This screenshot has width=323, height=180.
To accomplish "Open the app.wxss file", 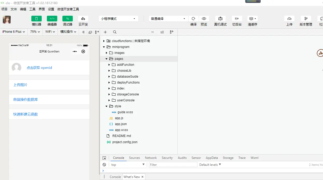I will click(x=121, y=130).
